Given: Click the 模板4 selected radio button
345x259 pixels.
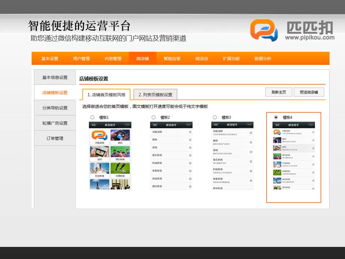Looking at the screenshot, I should (276, 117).
